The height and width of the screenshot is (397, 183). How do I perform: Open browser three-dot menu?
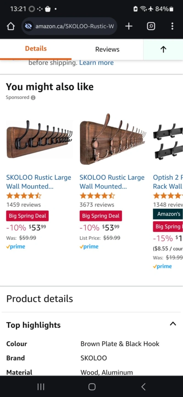[x=172, y=26]
